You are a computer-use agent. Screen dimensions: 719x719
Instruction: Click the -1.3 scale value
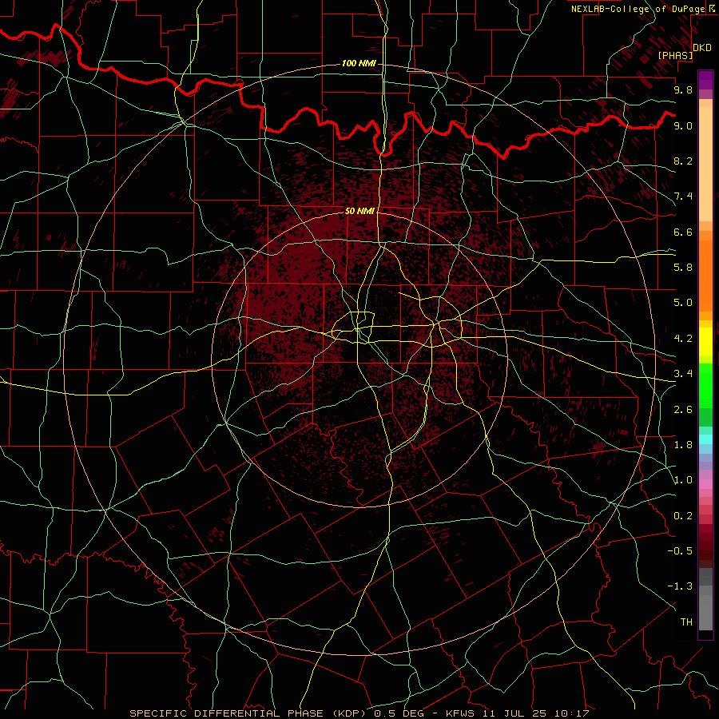(680, 586)
